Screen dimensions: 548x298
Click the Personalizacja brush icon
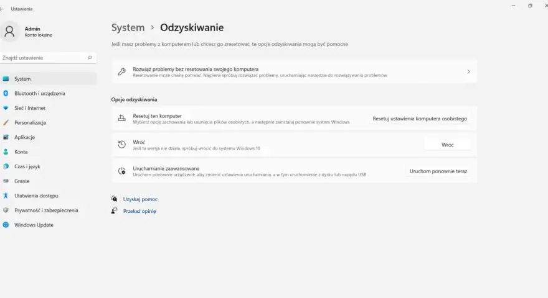6,123
